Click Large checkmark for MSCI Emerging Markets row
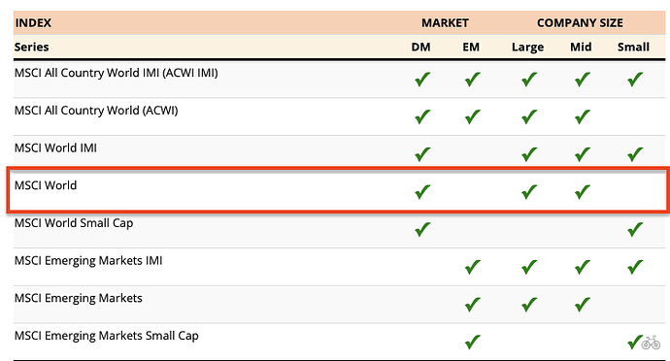Screen dimensions: 670x361 click(x=529, y=305)
